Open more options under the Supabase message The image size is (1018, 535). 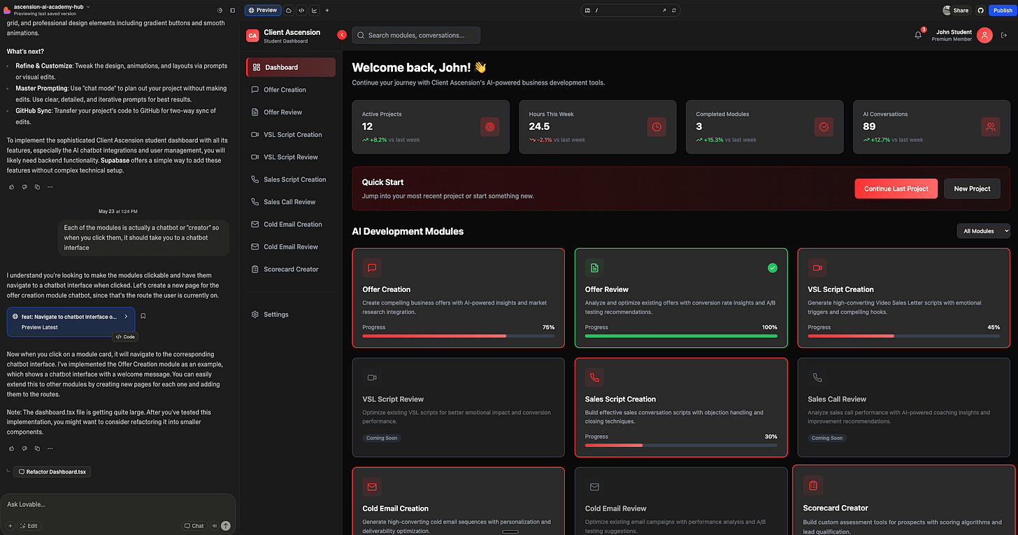[50, 186]
